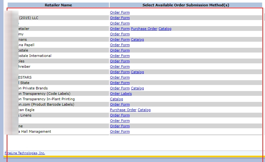The image size is (265, 162).
Task: Open Order Form for Linens row
Action: pyautogui.click(x=120, y=115)
